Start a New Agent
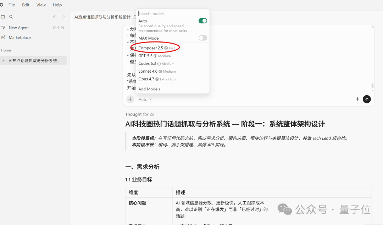Image resolution: width=383 pixels, height=225 pixels. [18, 28]
